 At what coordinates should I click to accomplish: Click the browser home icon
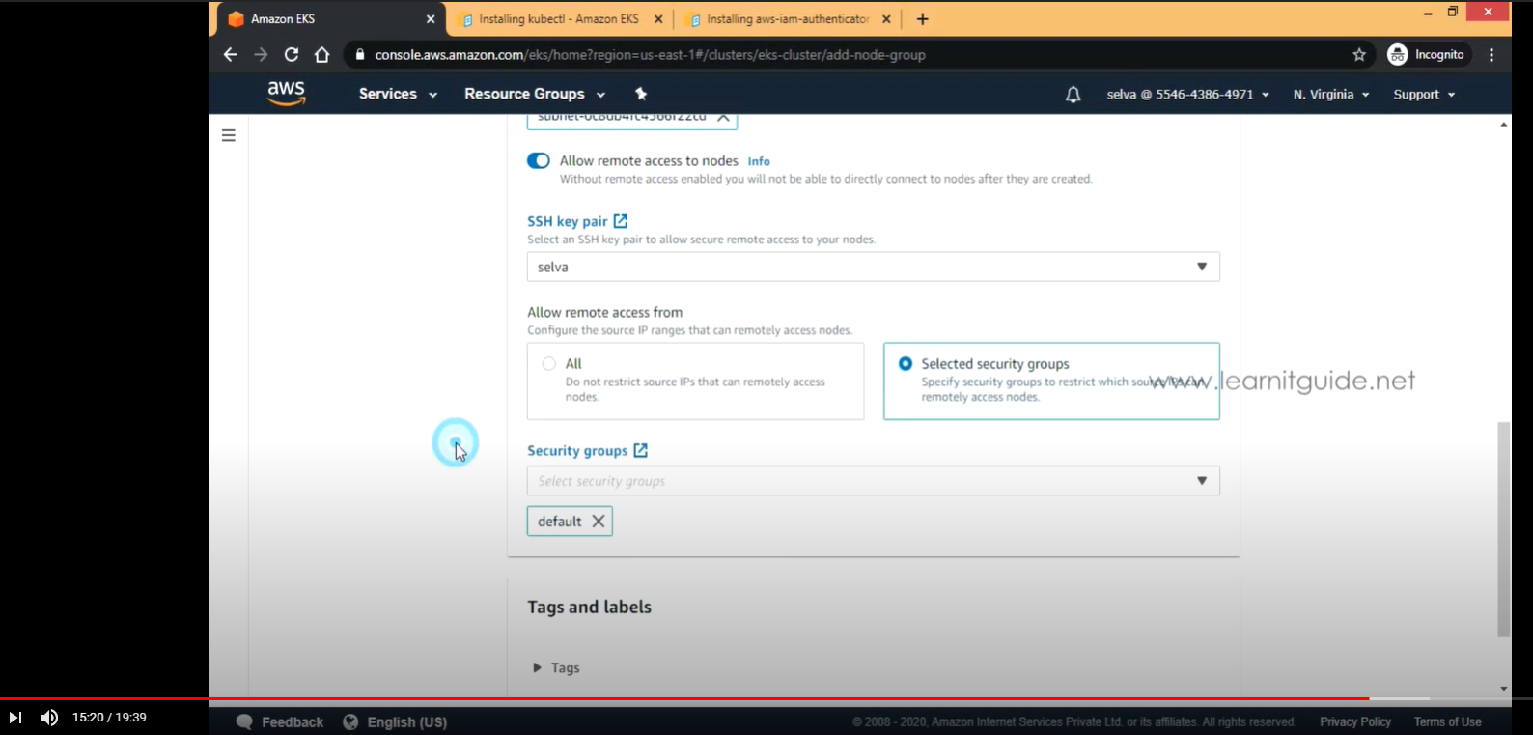pyautogui.click(x=322, y=55)
